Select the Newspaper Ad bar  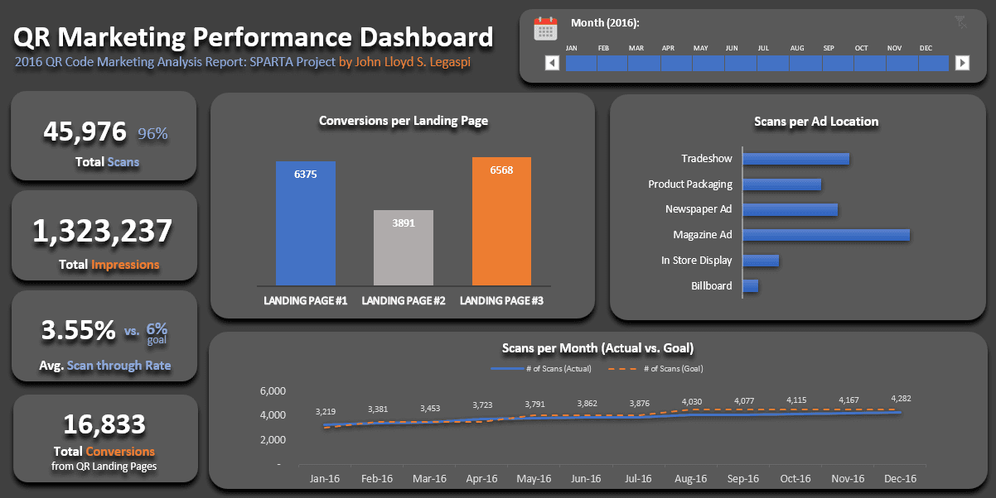(791, 209)
